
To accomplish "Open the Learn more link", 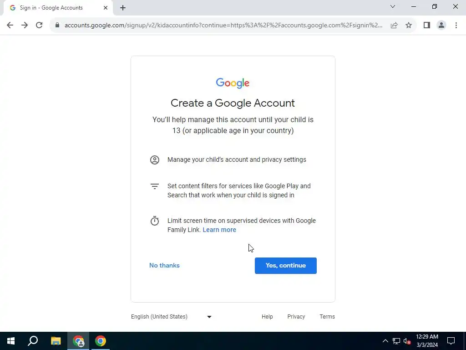I will click(219, 230).
